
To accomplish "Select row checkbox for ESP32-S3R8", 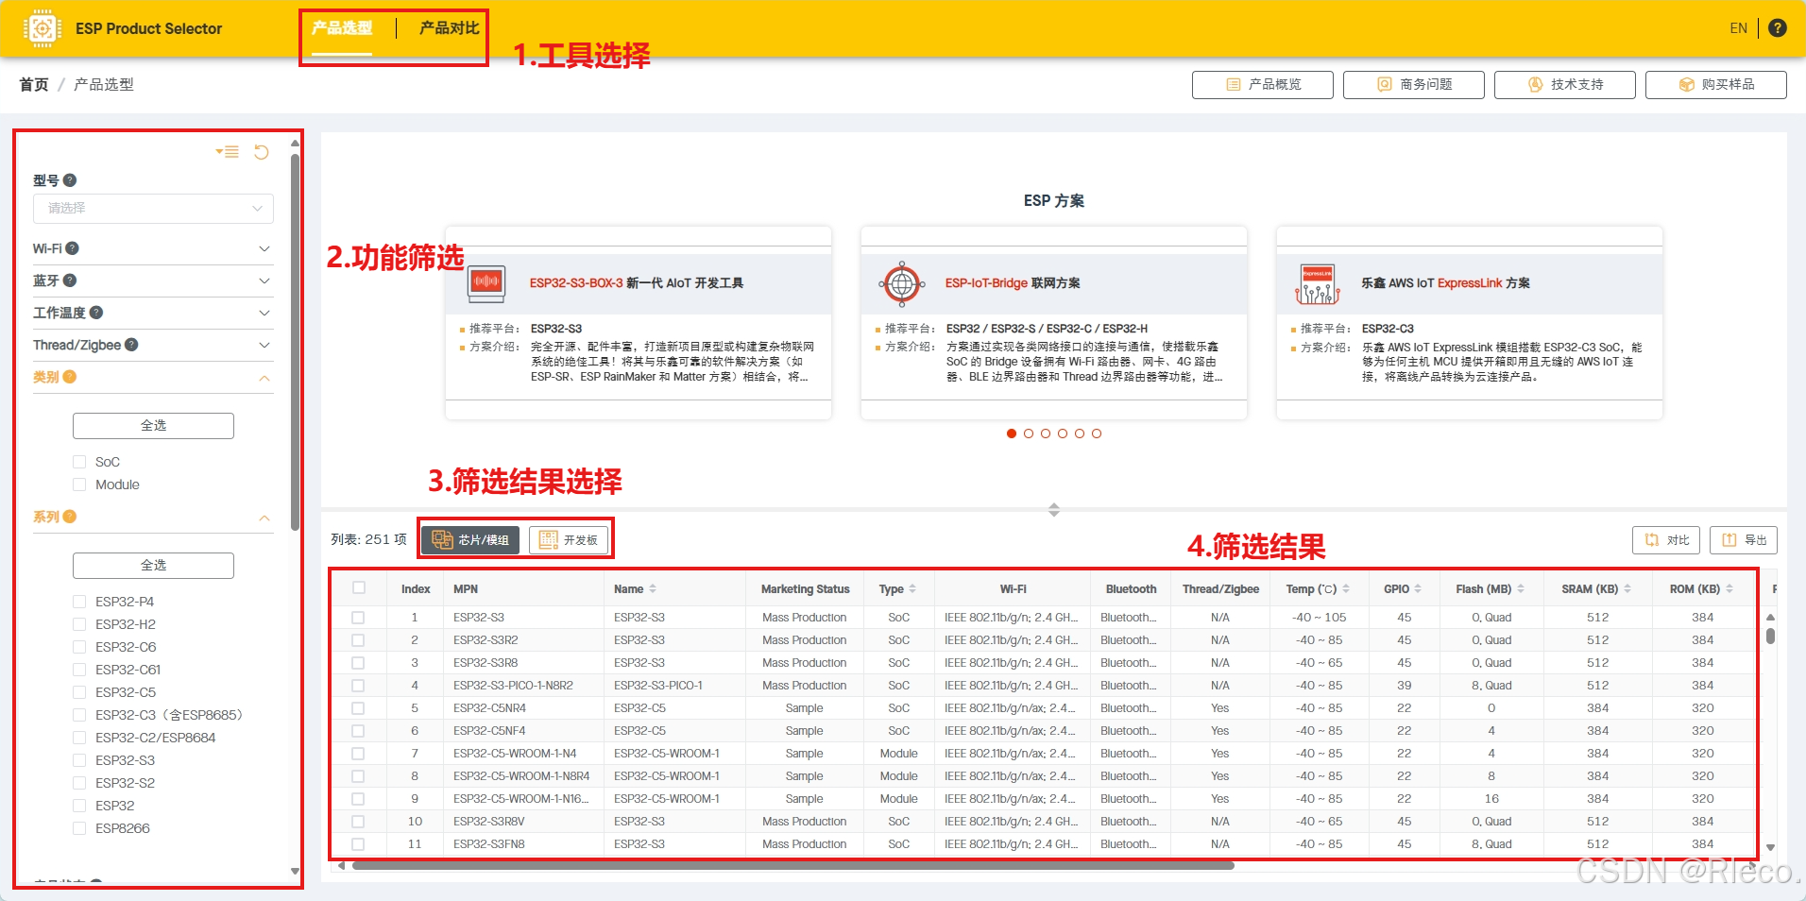I will (358, 663).
